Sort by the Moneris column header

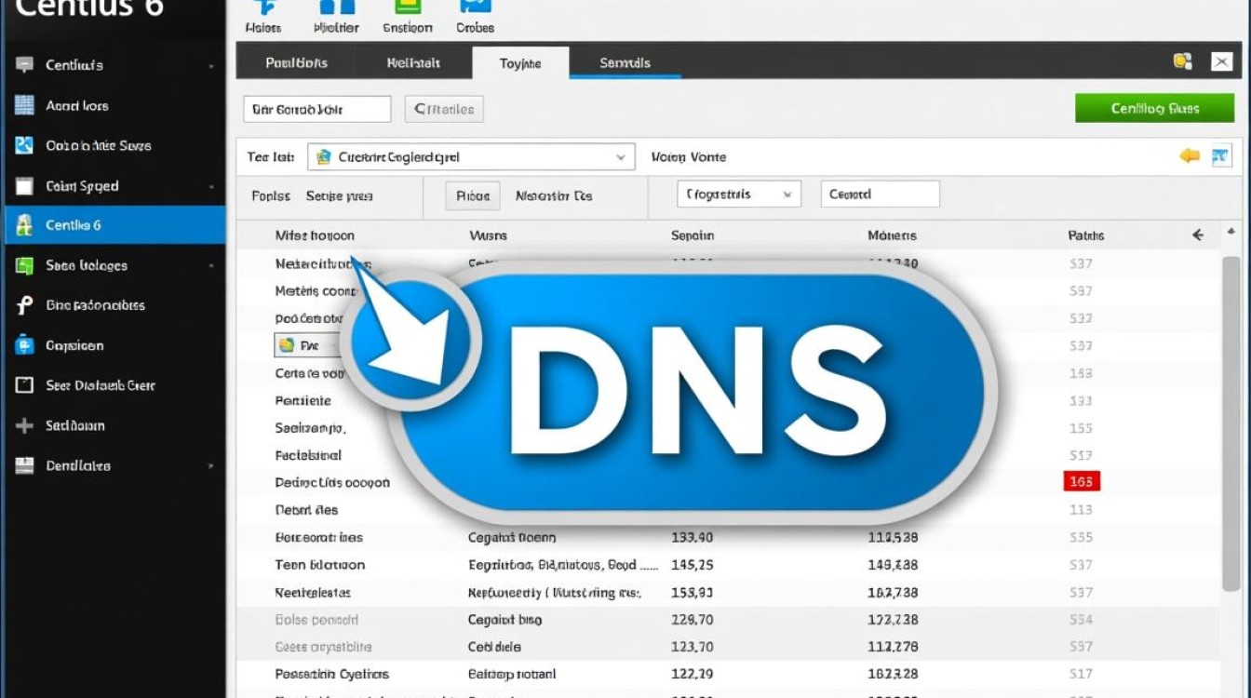(892, 235)
